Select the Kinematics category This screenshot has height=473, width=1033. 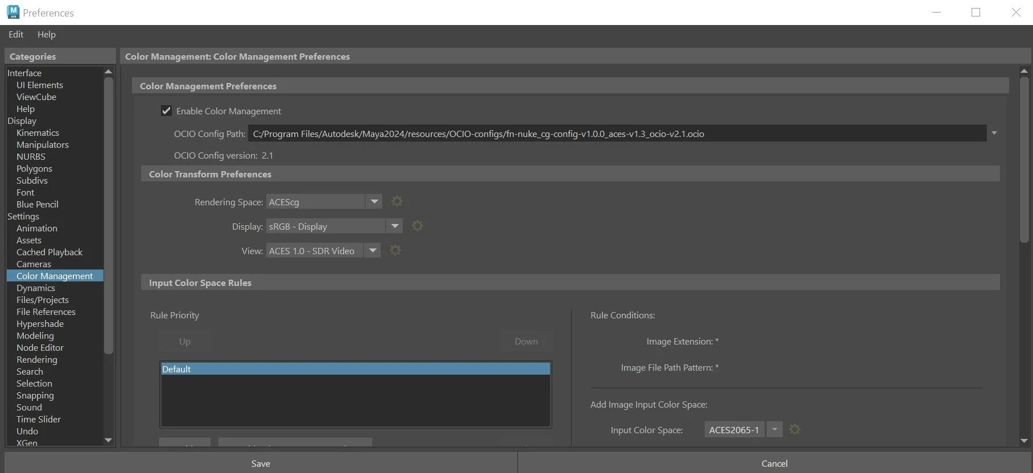38,132
